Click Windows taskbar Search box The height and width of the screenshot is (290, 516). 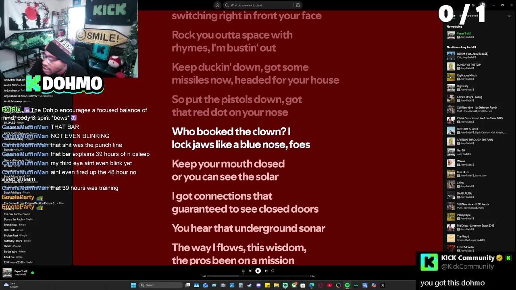[x=160, y=285]
